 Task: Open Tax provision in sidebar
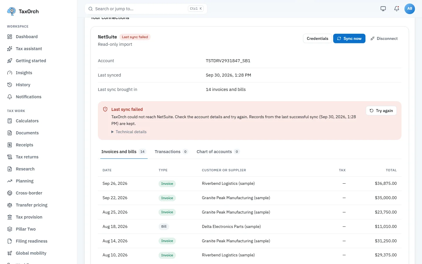coord(29,217)
